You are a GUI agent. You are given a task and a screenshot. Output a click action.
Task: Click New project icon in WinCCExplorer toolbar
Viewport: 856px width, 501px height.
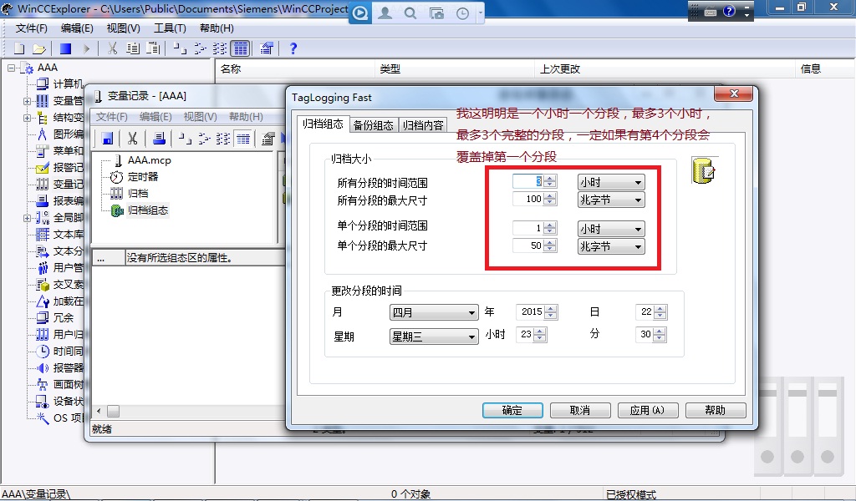coord(19,48)
